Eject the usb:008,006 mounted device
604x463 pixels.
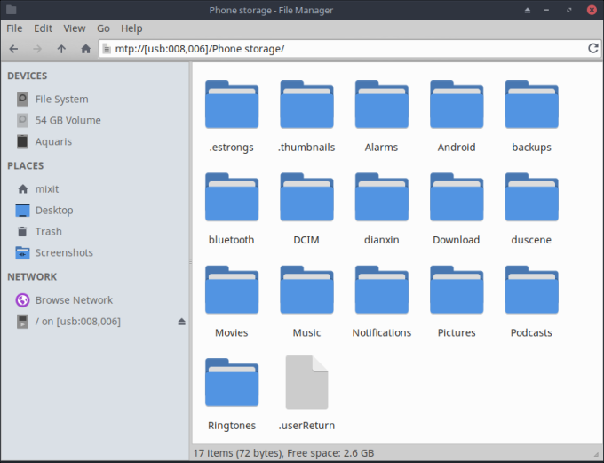point(182,321)
